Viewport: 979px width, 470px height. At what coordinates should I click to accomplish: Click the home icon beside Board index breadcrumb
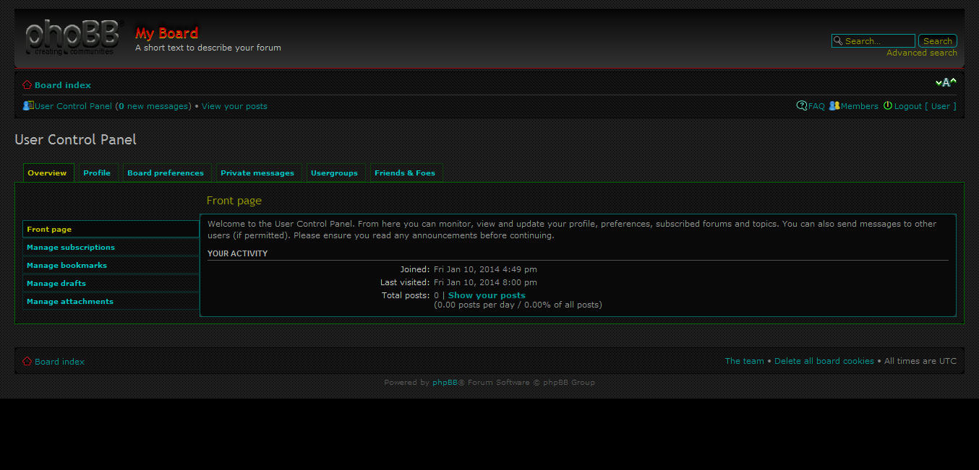27,84
